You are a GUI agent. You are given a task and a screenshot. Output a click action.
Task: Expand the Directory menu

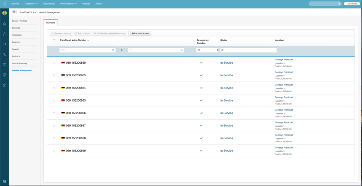[31, 4]
